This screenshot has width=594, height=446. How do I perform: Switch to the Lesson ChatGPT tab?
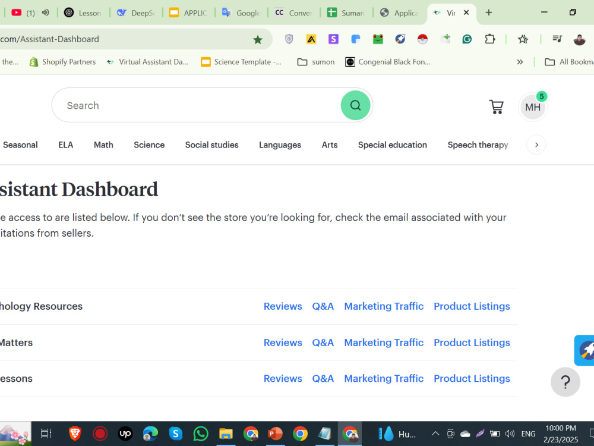[83, 13]
